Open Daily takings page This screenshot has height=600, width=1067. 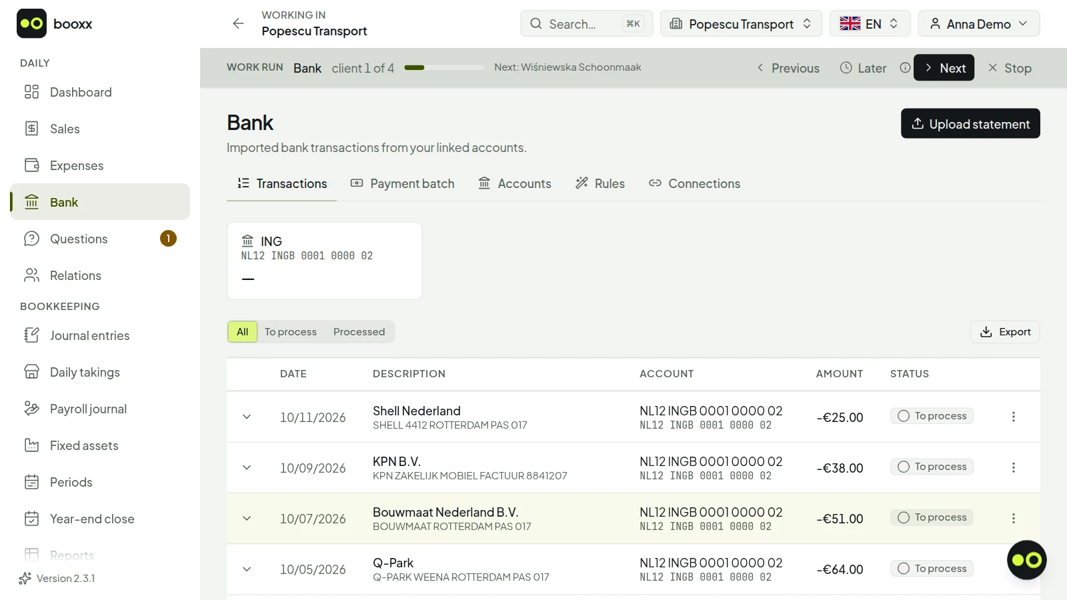100,372
